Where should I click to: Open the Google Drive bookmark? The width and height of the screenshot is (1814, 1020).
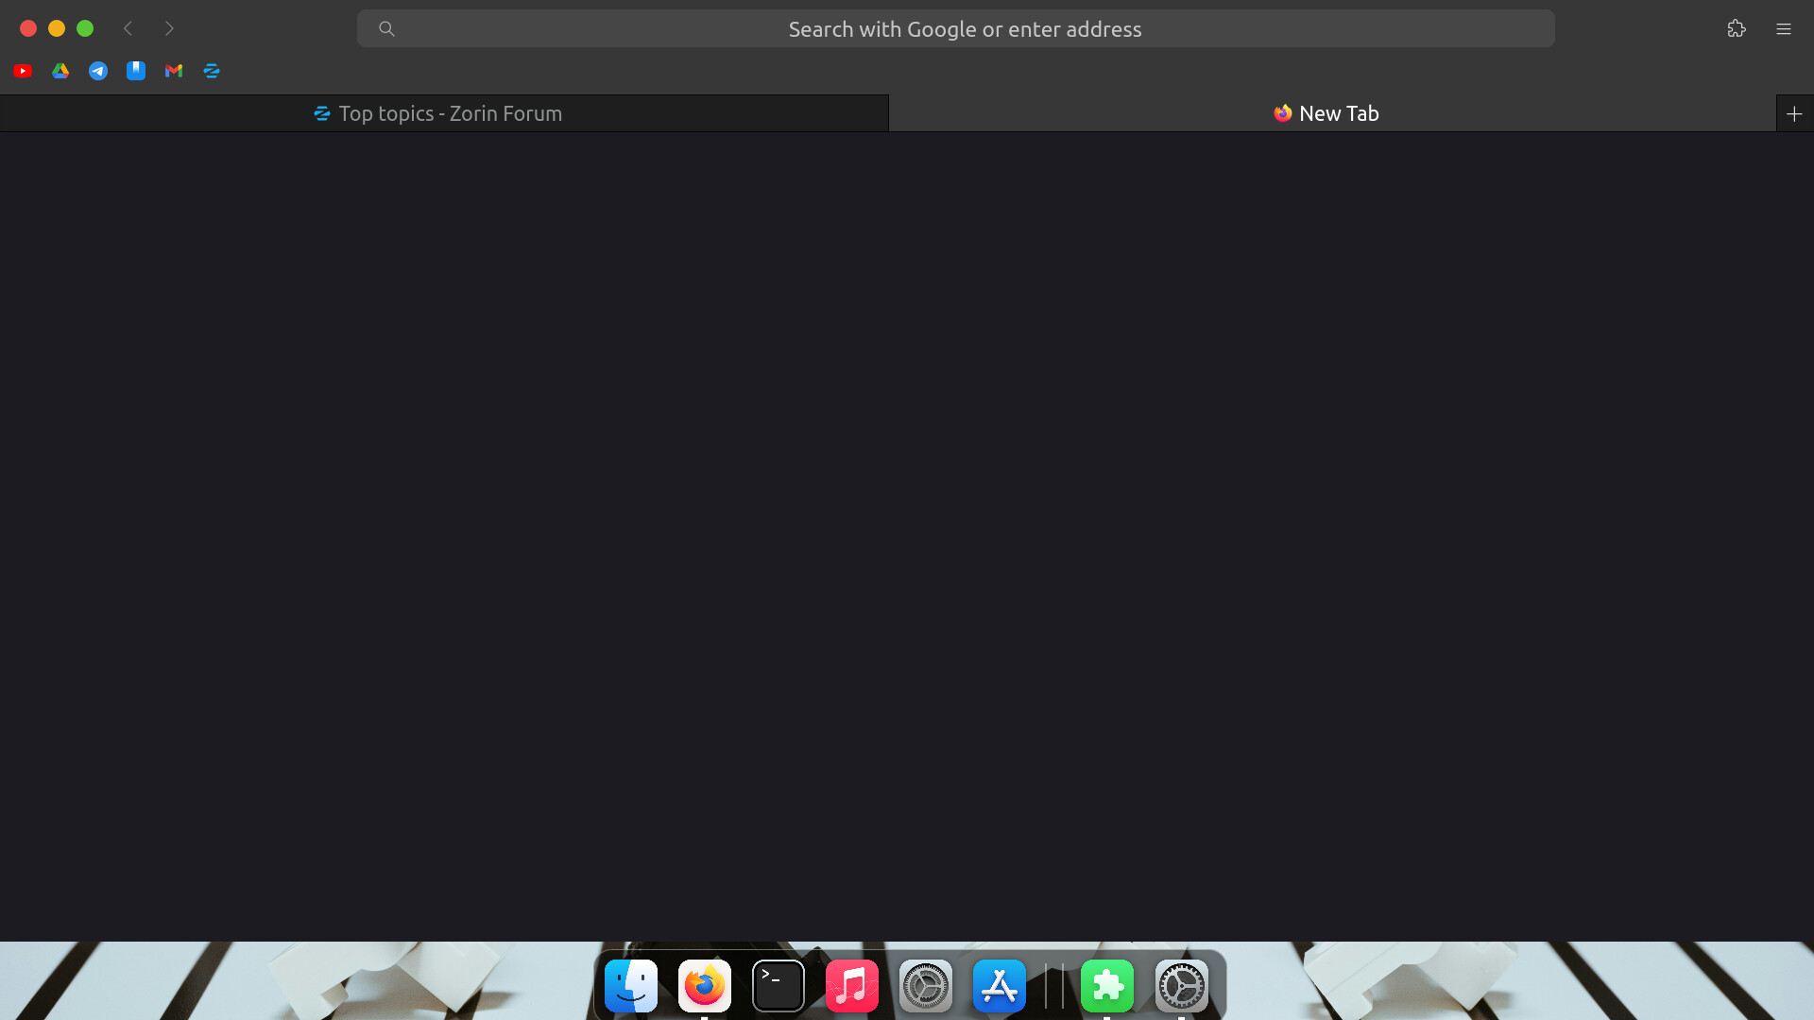[x=60, y=71]
